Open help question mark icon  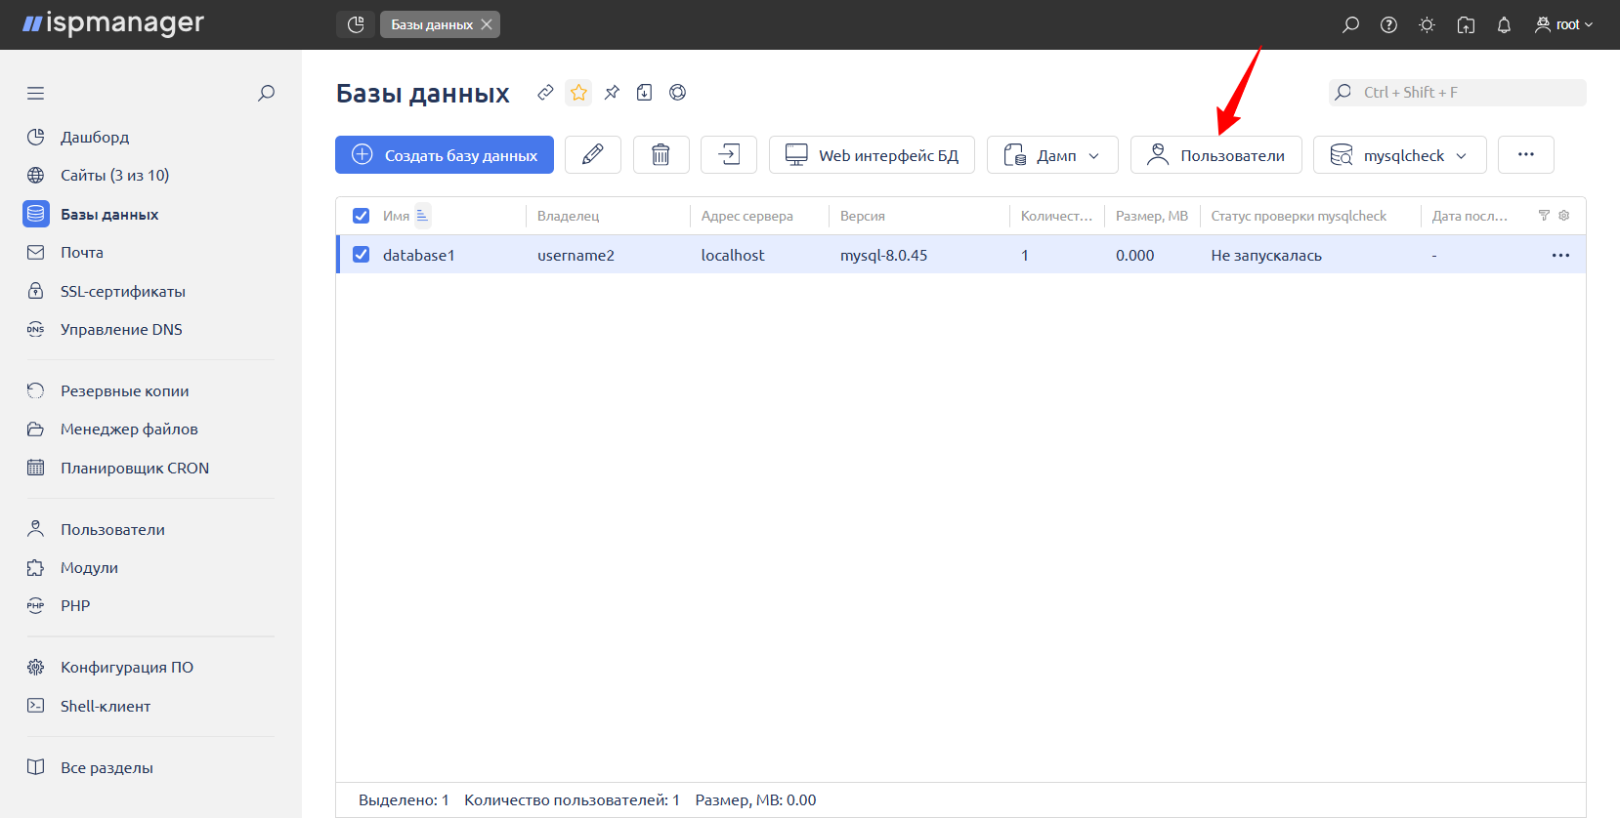click(1388, 24)
